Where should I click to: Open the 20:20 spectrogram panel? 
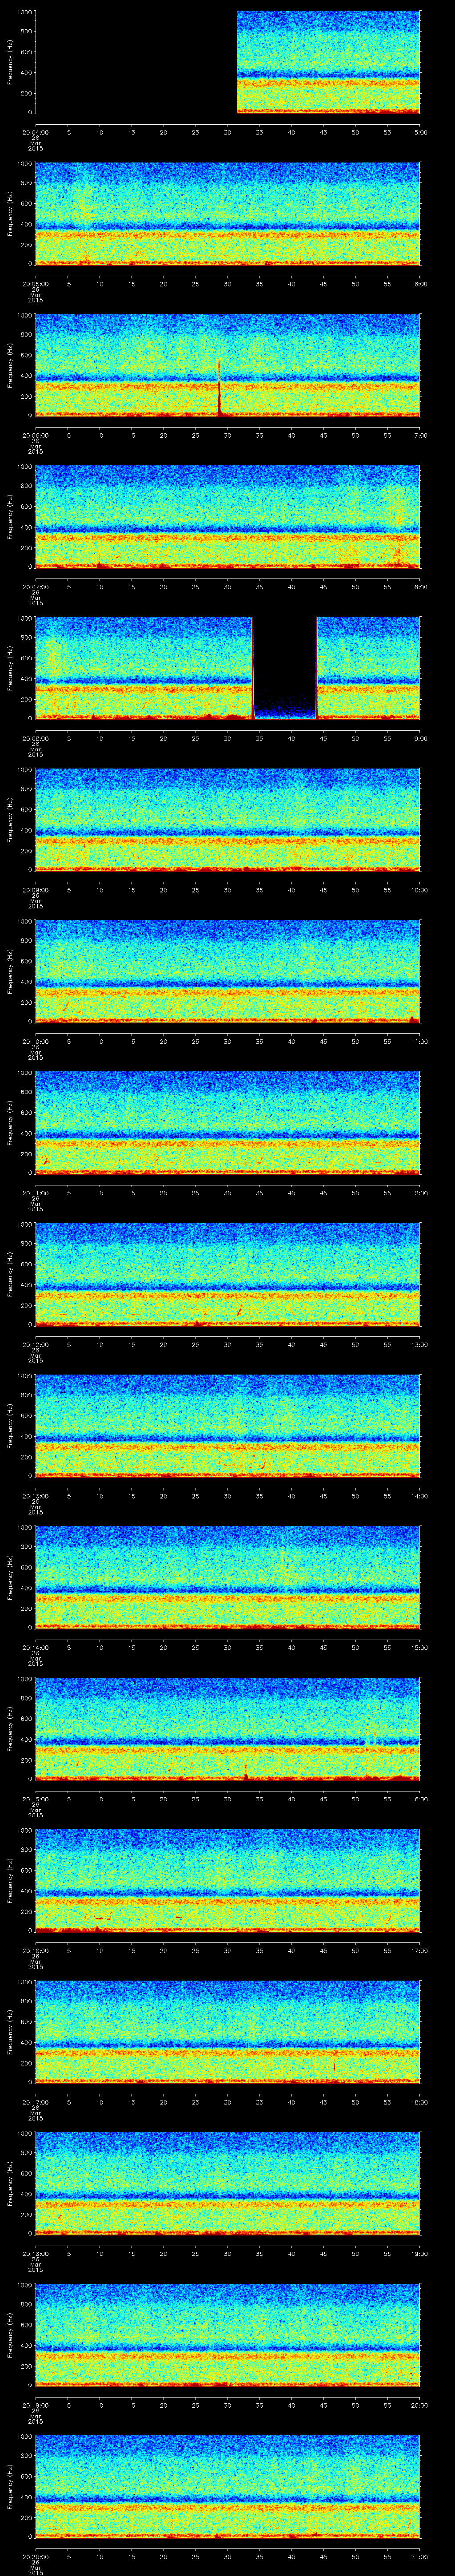(227, 2486)
